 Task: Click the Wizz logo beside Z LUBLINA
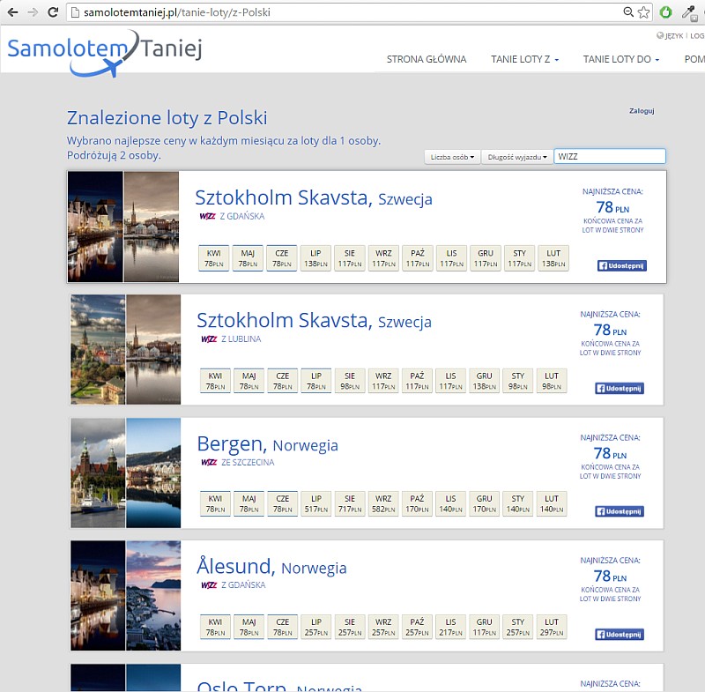(209, 339)
